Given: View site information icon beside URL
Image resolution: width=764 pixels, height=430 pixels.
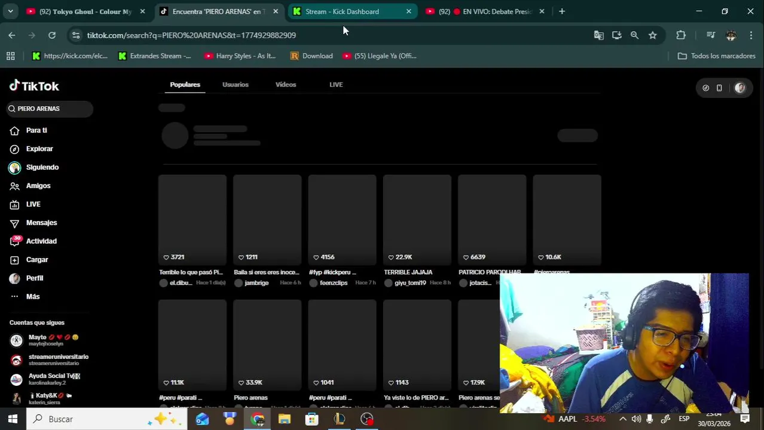Looking at the screenshot, I should [76, 35].
